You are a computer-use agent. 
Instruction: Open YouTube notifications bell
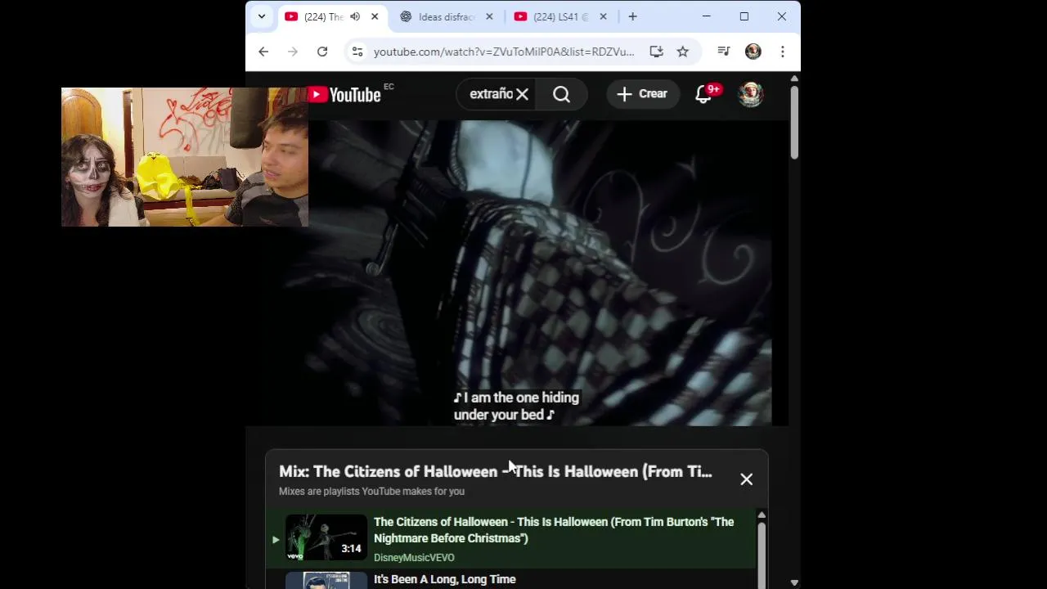coord(704,94)
